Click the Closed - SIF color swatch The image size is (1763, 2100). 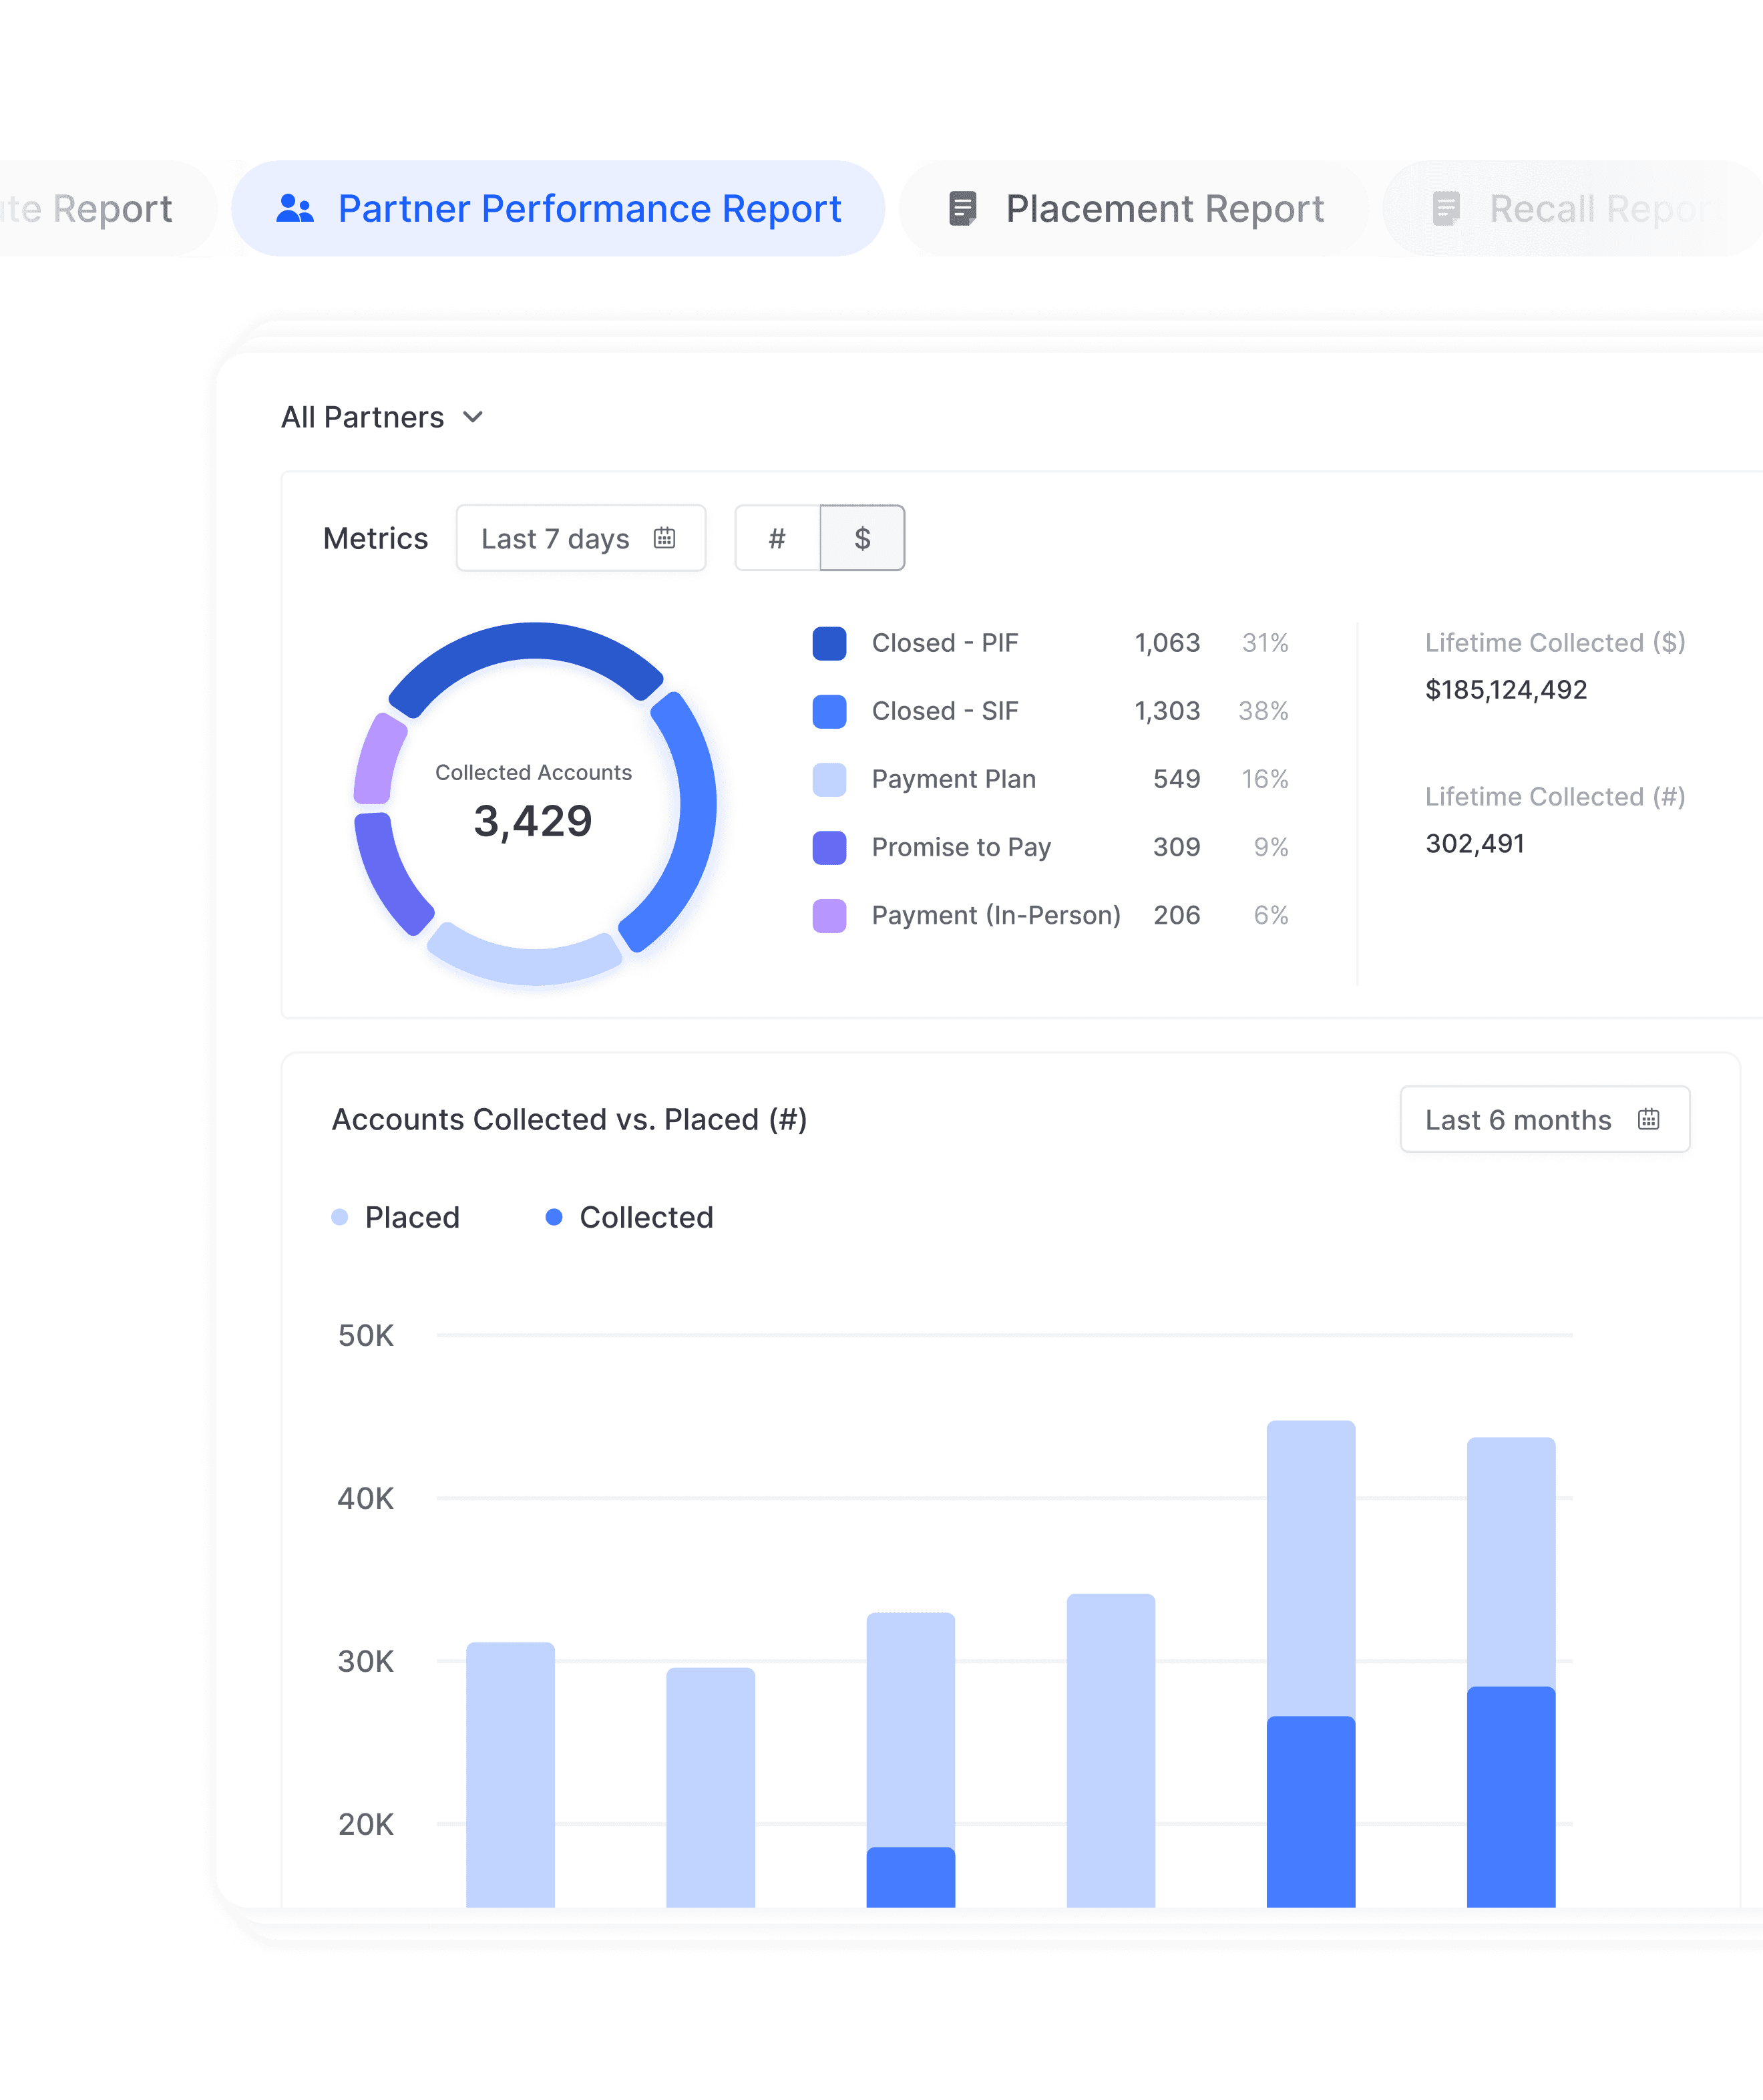(829, 711)
